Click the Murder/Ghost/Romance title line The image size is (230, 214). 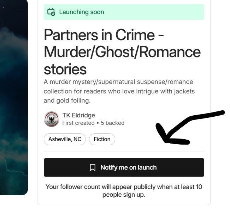pos(122,52)
